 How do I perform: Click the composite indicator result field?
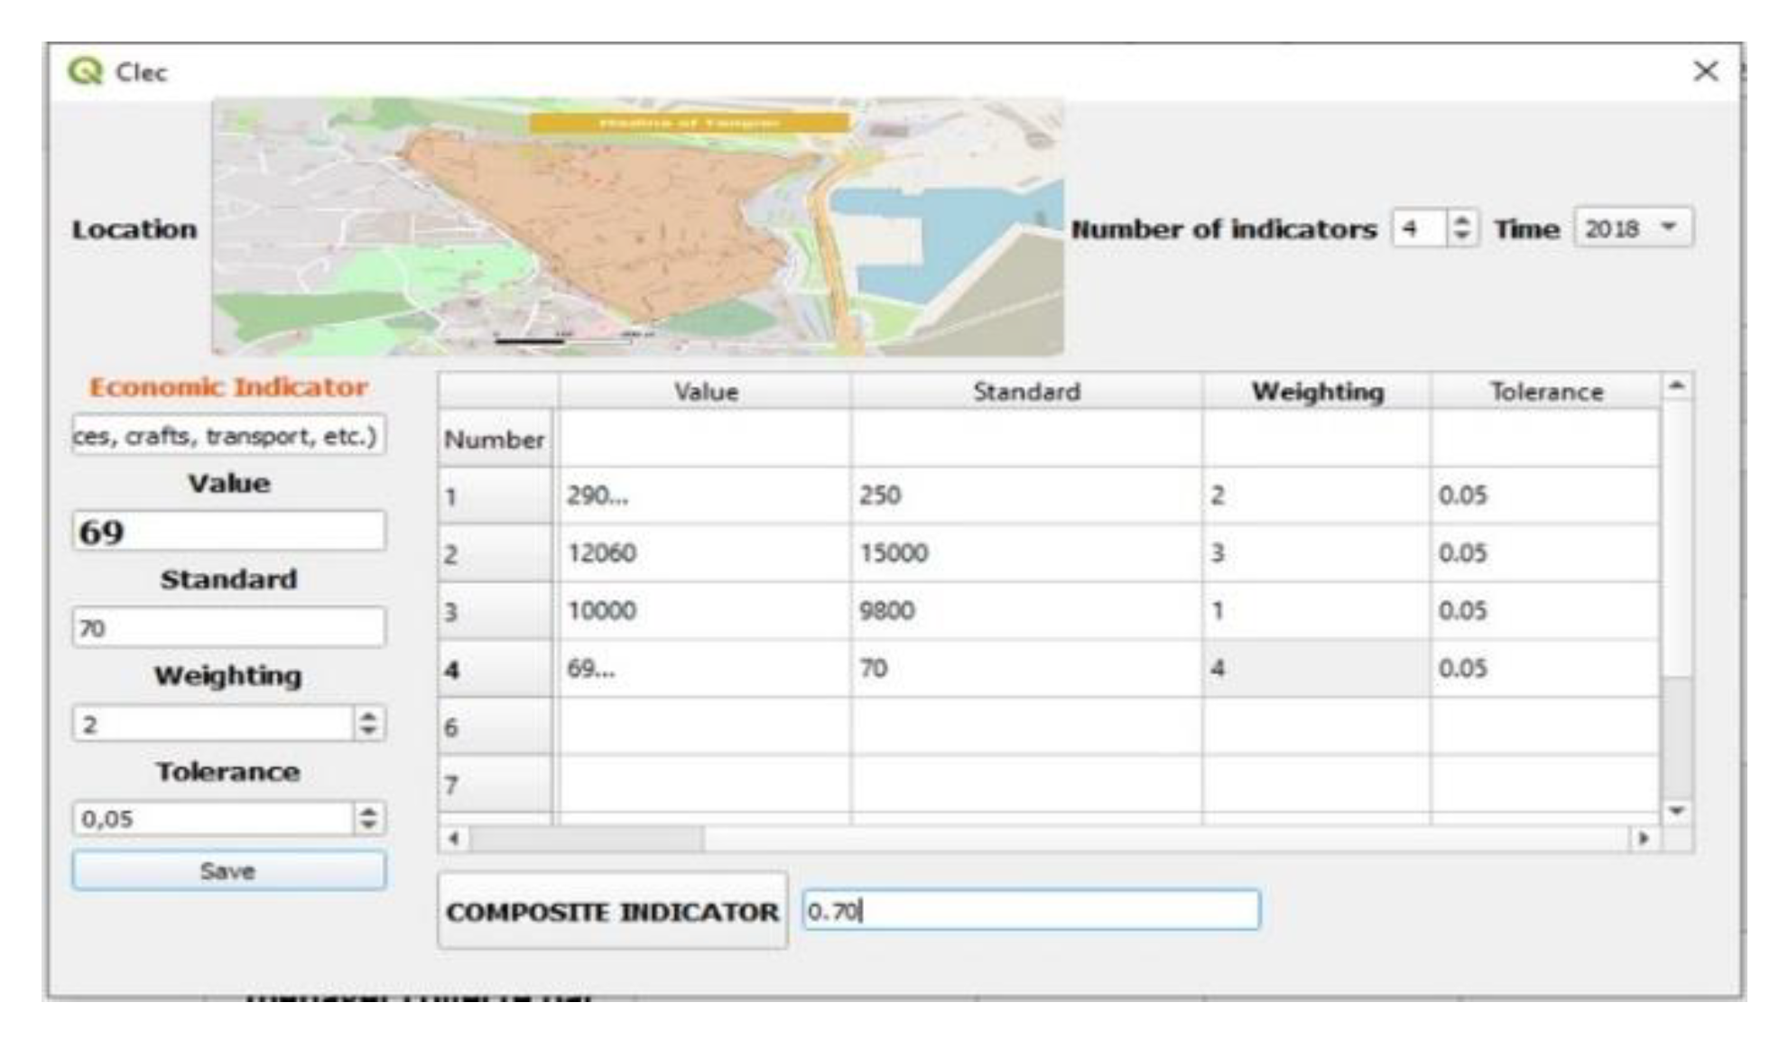(1031, 911)
